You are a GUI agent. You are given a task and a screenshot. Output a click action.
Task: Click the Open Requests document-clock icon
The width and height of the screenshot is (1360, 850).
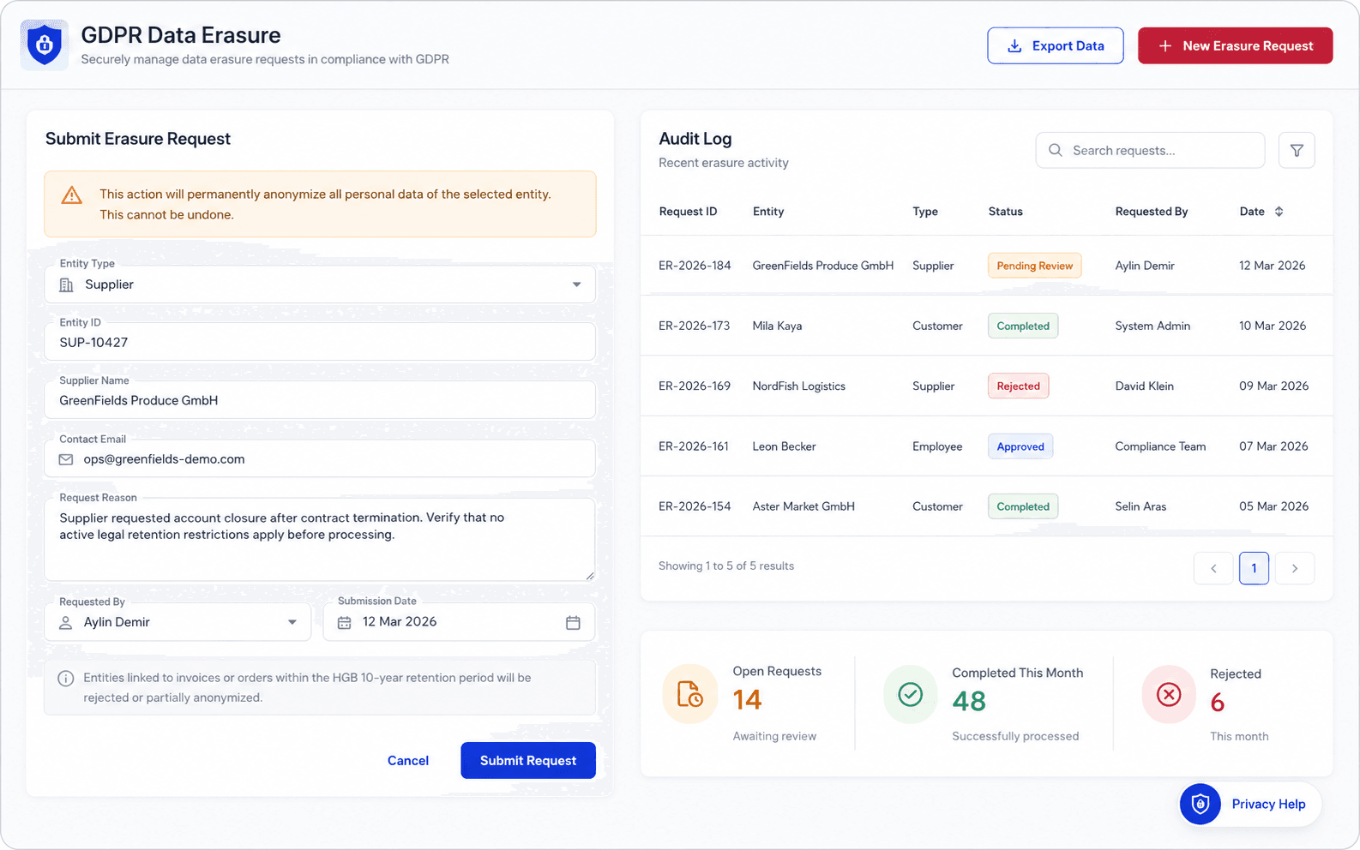(690, 694)
